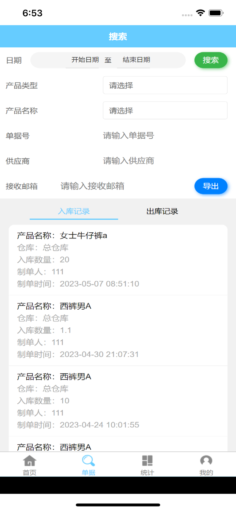Pick the 开始日期 start date
This screenshot has height=511, width=236.
point(85,60)
